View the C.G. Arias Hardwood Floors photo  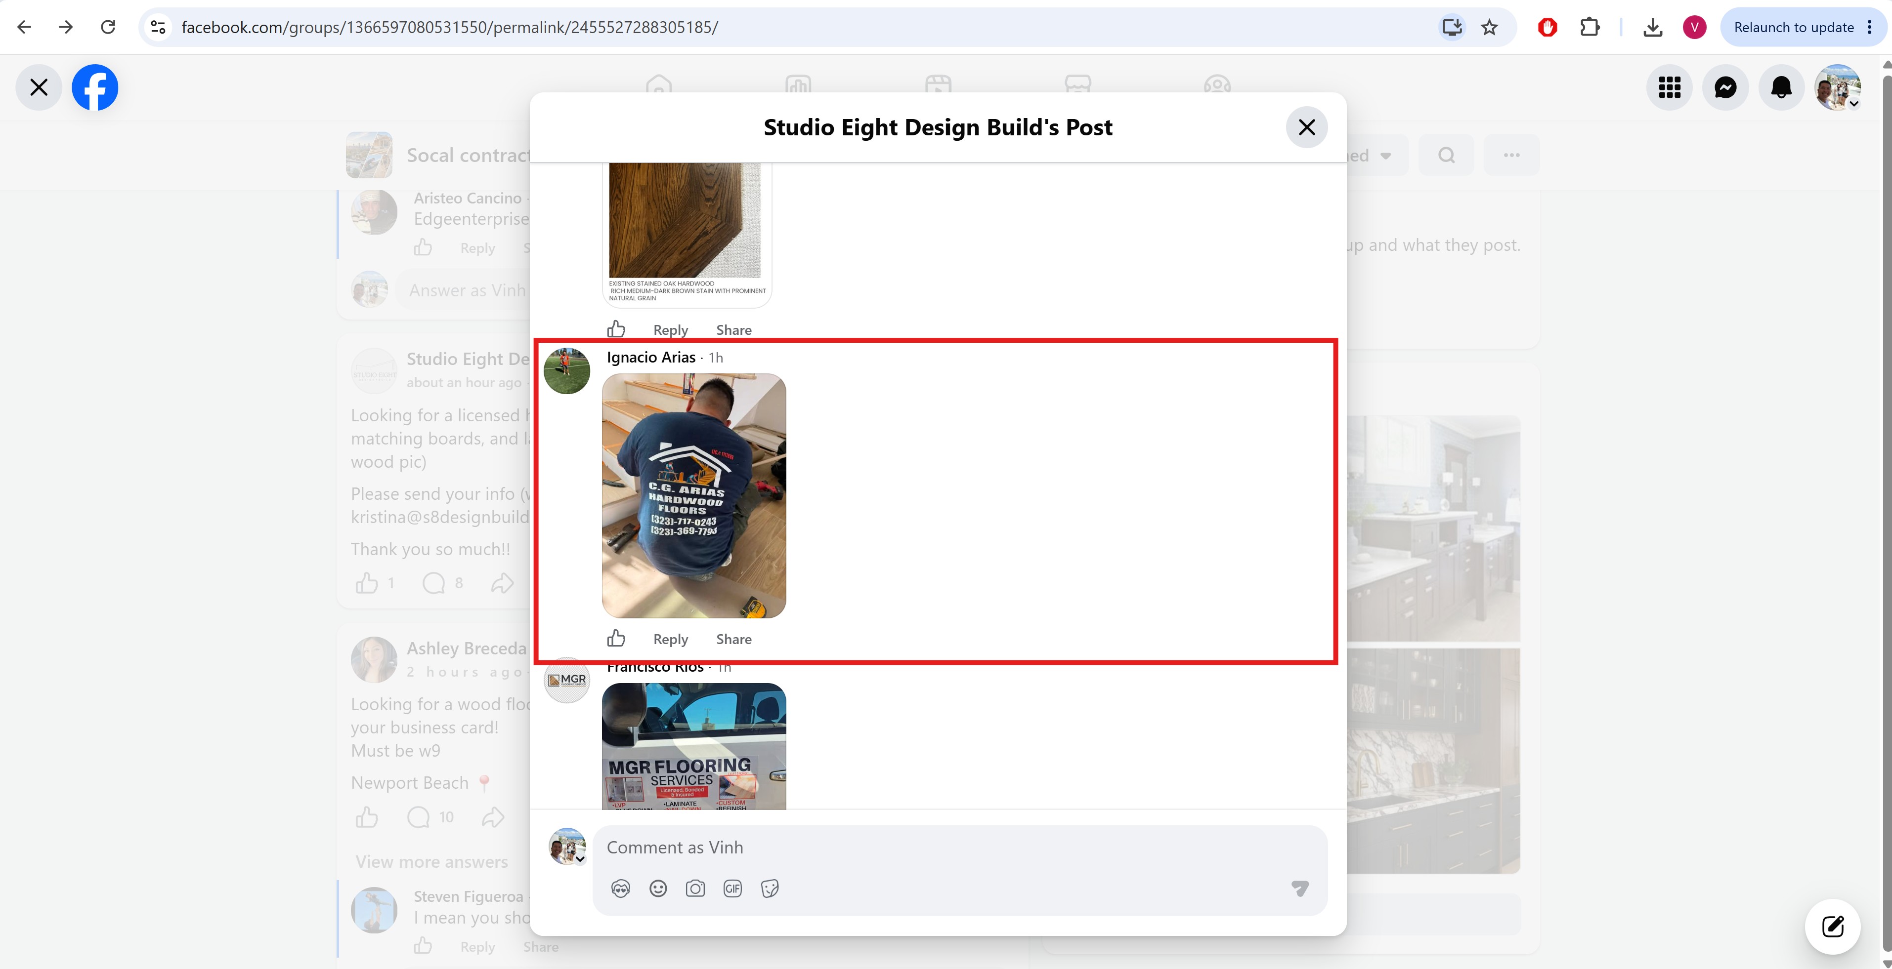[x=694, y=495]
